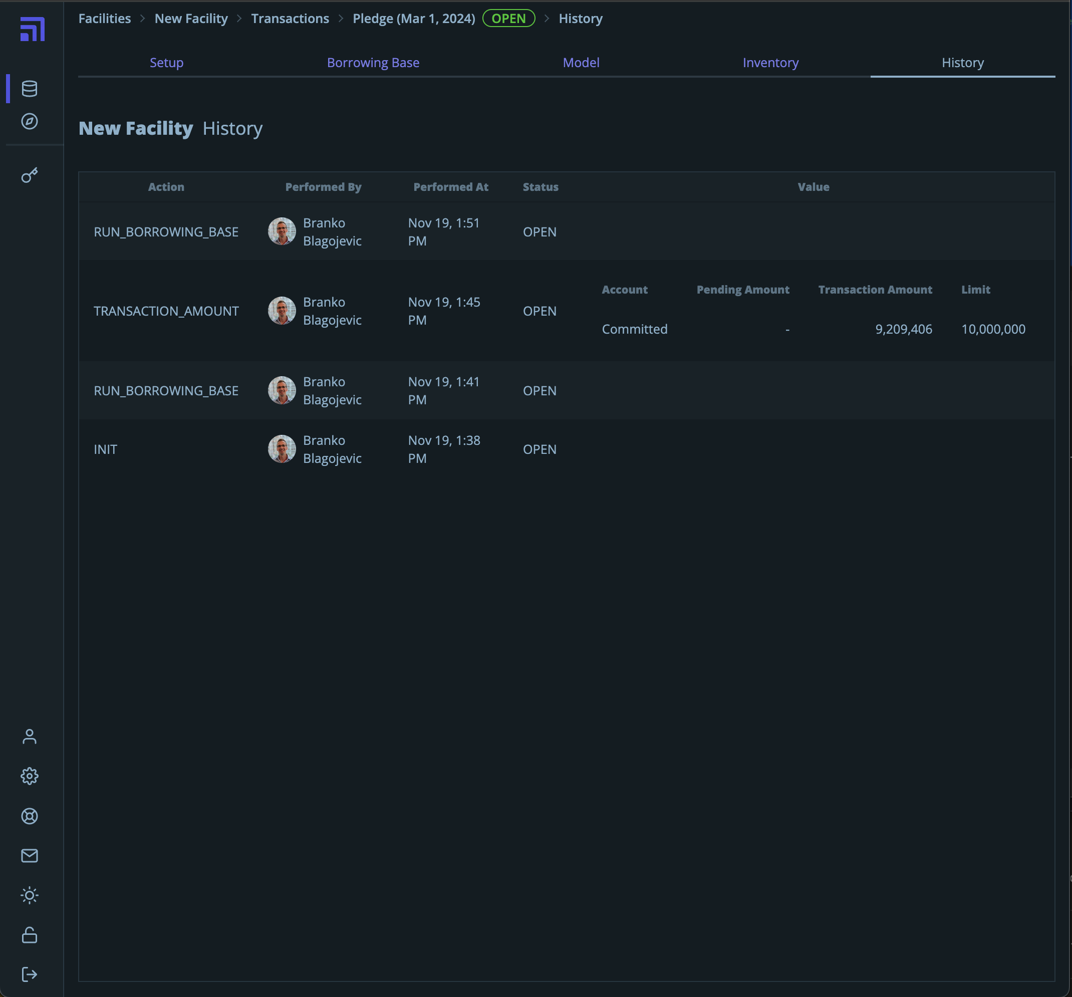
Task: Click the key icon in sidebar
Action: [30, 175]
